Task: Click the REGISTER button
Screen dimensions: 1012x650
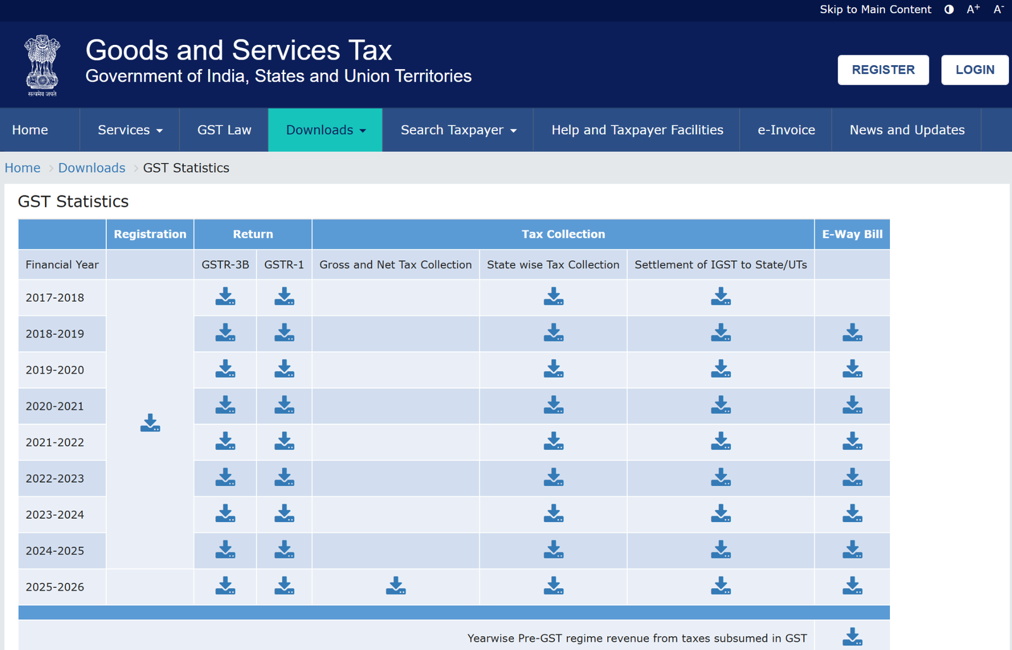Action: [x=883, y=70]
